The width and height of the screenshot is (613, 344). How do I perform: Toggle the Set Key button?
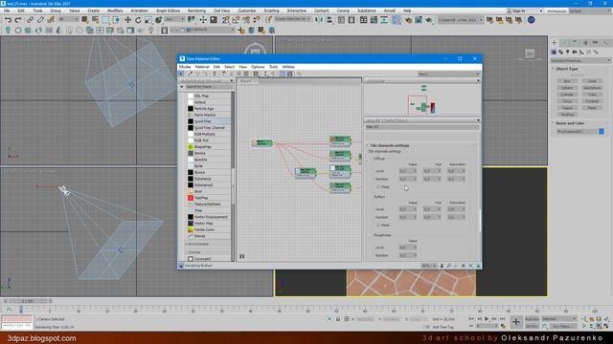(x=532, y=326)
